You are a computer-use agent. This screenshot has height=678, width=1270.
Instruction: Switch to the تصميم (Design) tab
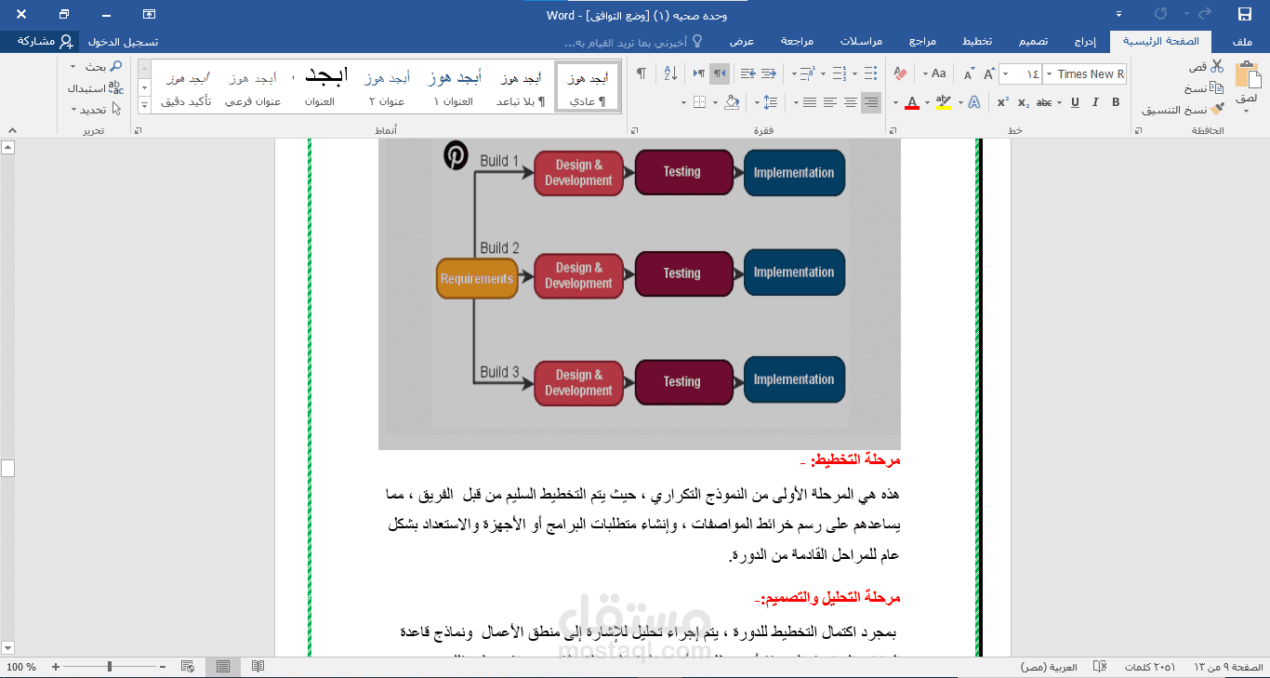(x=1033, y=42)
